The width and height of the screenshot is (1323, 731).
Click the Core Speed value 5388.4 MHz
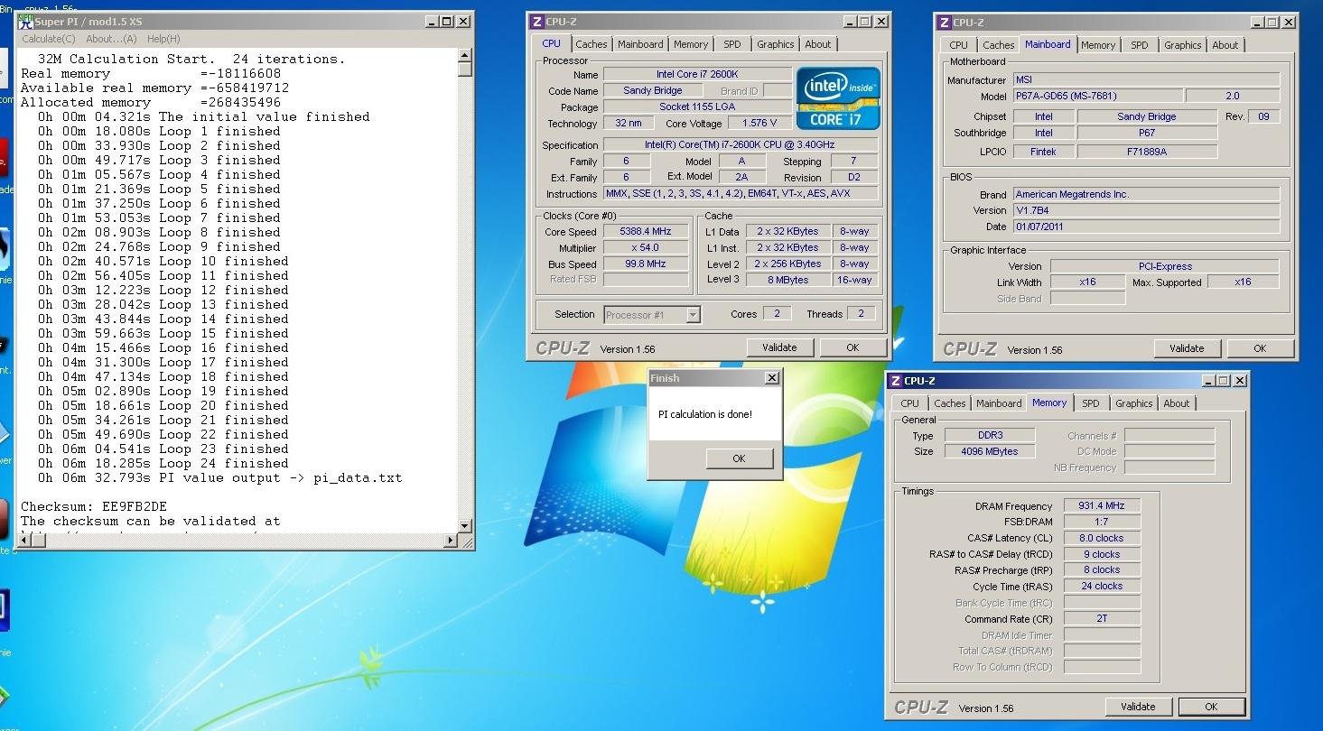[645, 232]
